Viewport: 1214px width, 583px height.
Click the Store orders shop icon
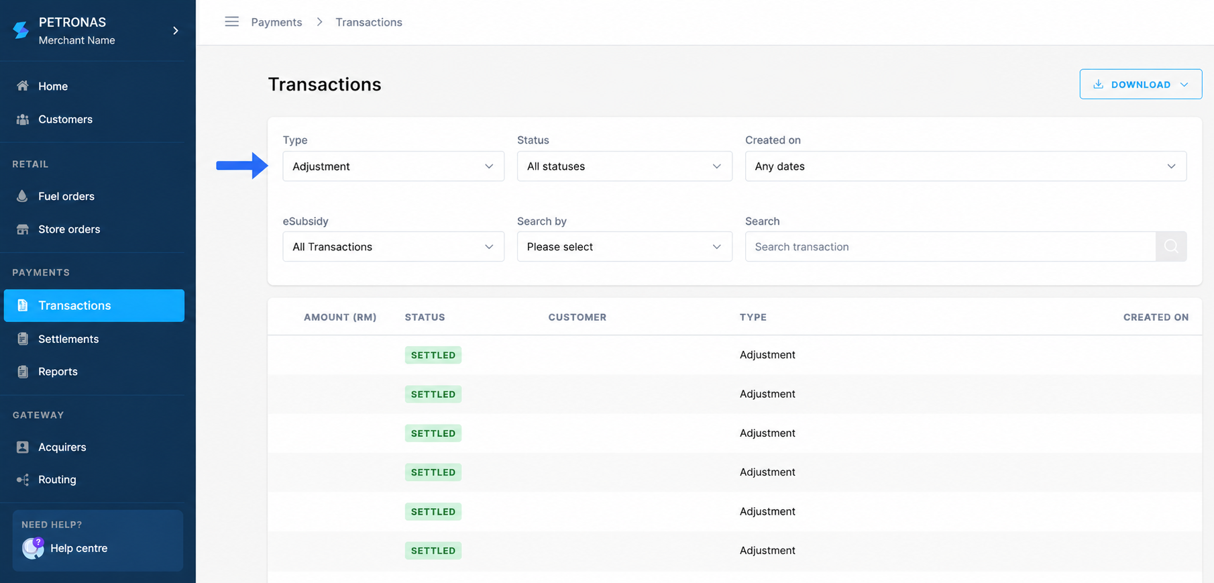(23, 229)
